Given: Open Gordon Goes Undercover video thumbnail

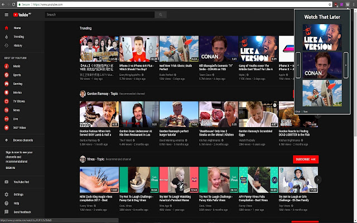Looking at the screenshot, I should [x=139, y=114].
